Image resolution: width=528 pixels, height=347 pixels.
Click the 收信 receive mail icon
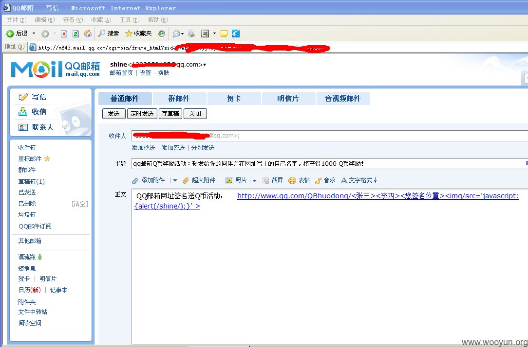point(23,111)
